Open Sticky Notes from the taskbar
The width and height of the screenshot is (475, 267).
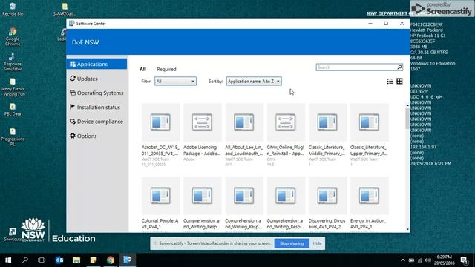pyautogui.click(x=94, y=260)
